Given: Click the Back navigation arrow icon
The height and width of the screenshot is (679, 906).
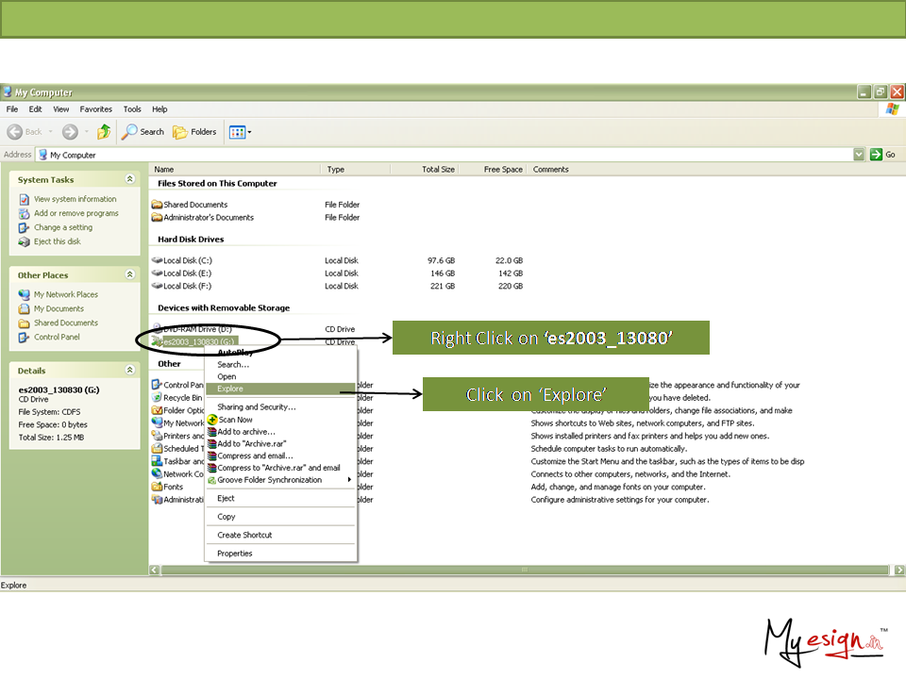Looking at the screenshot, I should [x=15, y=132].
